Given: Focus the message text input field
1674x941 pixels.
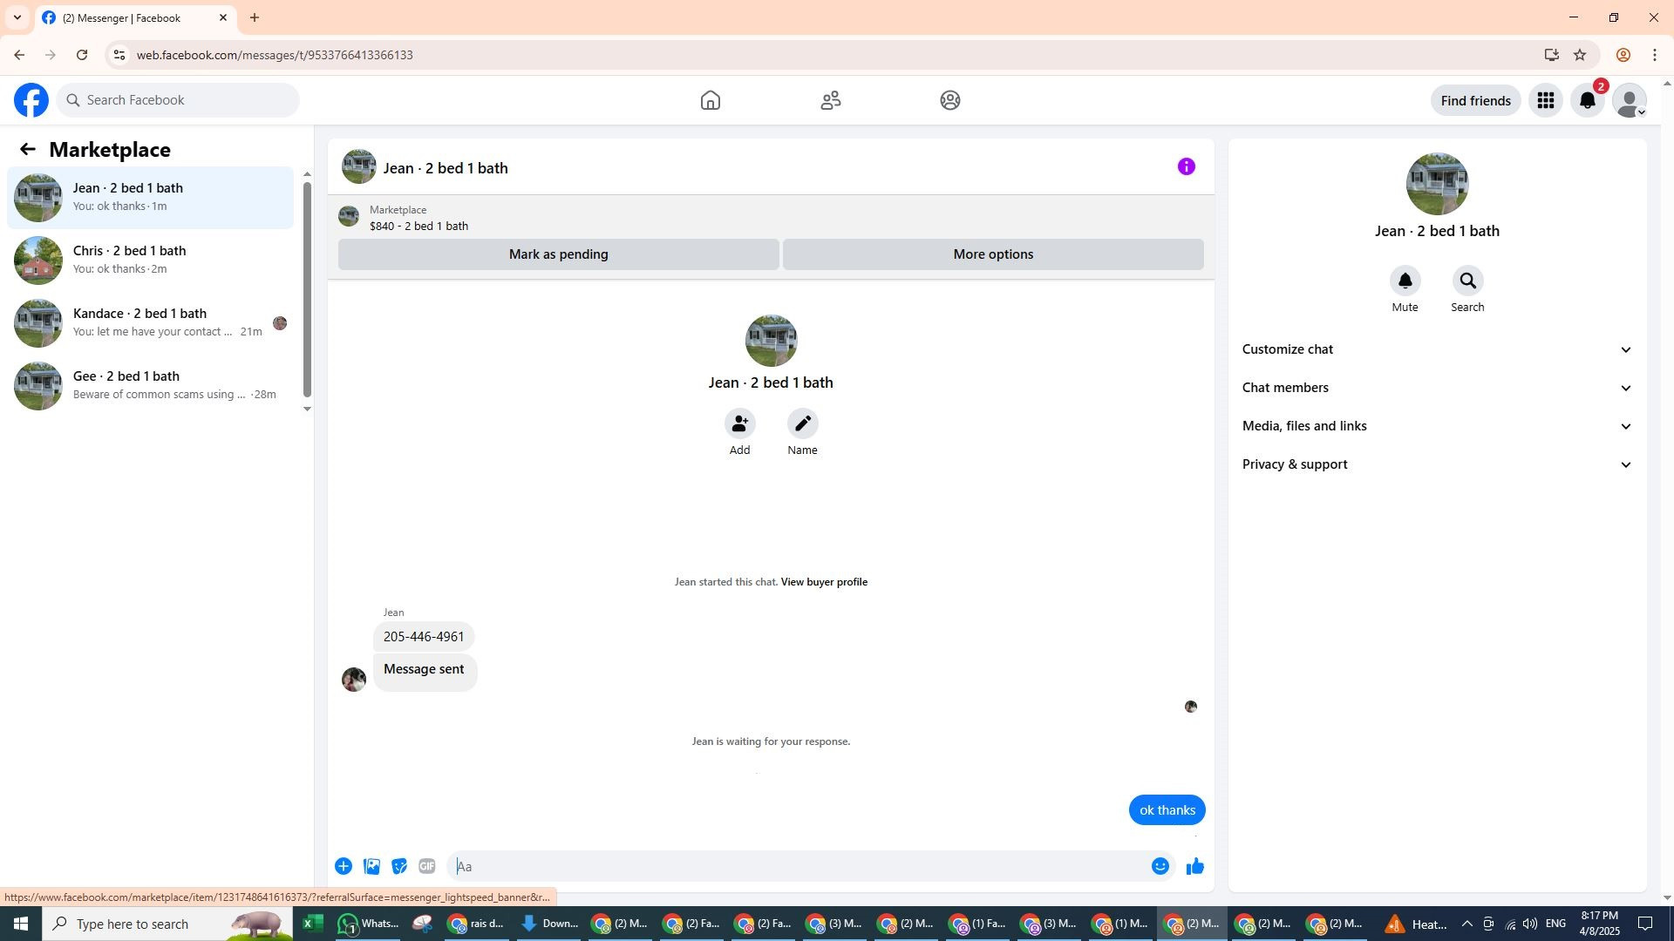Looking at the screenshot, I should [x=798, y=866].
